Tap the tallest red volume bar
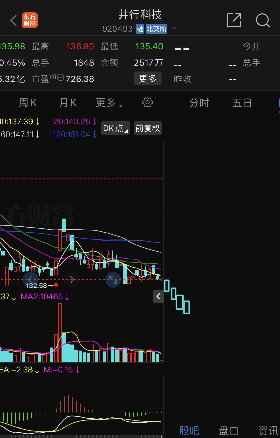This screenshot has width=280, height=438. (60, 333)
